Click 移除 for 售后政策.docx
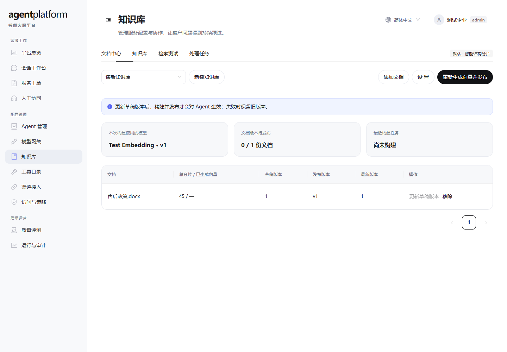Image resolution: width=507 pixels, height=352 pixels. point(447,196)
